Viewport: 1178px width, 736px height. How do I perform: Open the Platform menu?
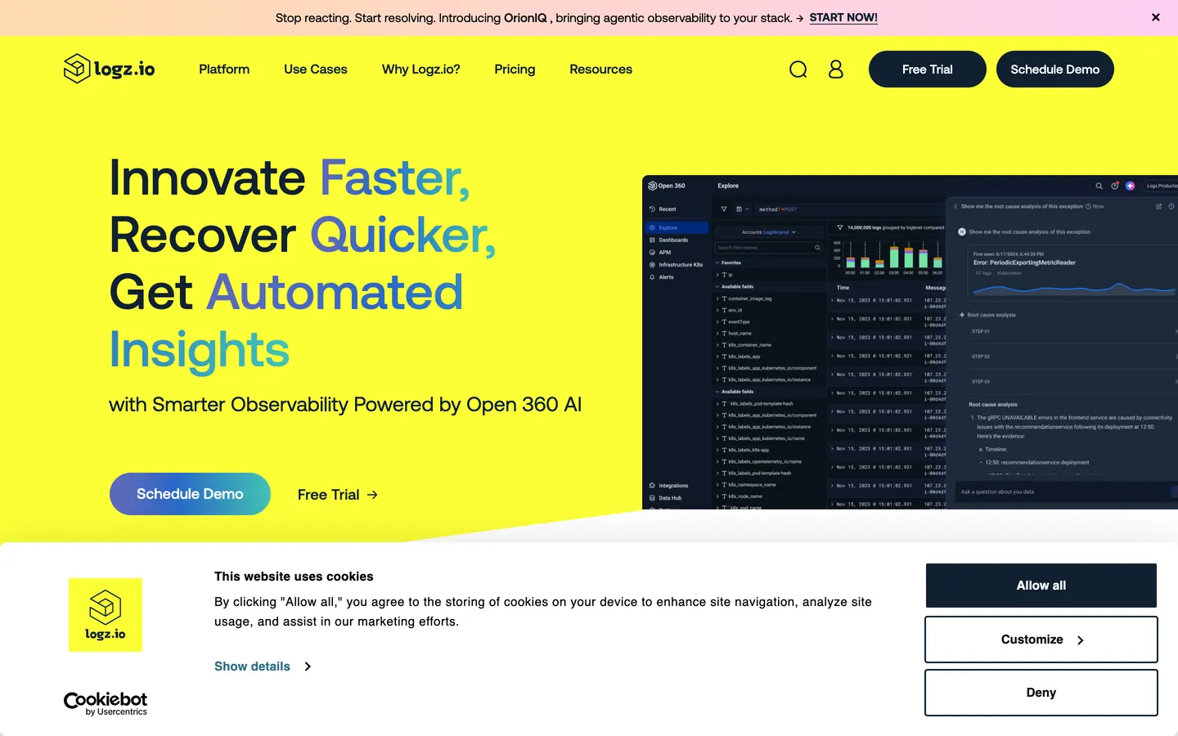(224, 70)
